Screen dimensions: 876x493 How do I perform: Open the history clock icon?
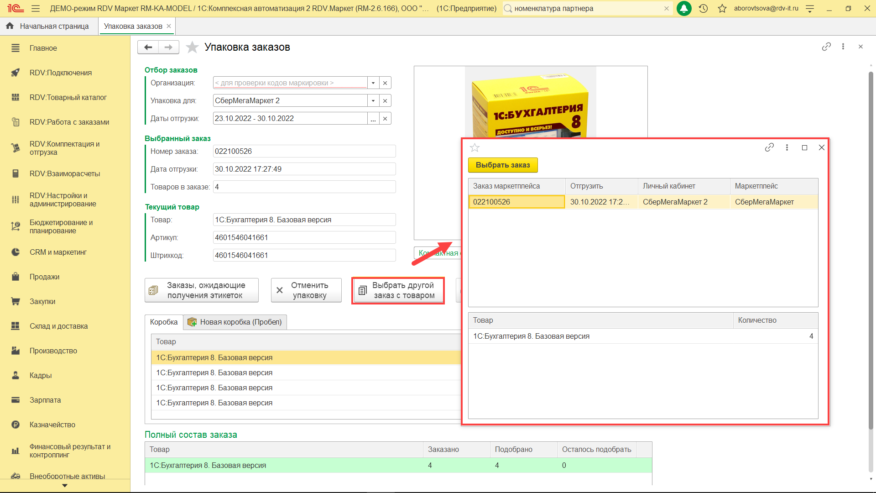703,8
